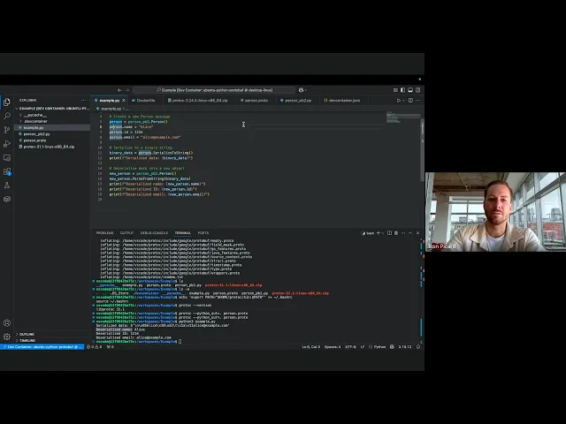Change language mode via Python status item

379,347
